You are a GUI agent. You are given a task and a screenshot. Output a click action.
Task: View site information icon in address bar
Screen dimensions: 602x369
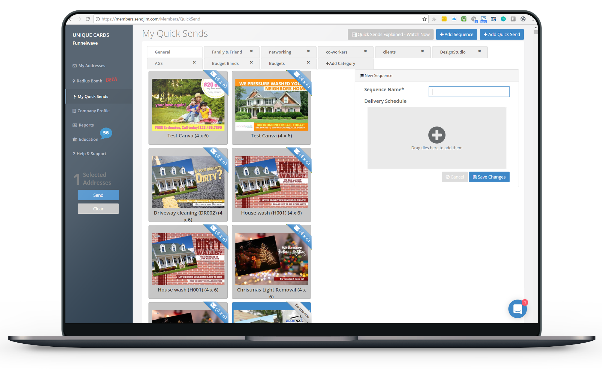click(98, 19)
